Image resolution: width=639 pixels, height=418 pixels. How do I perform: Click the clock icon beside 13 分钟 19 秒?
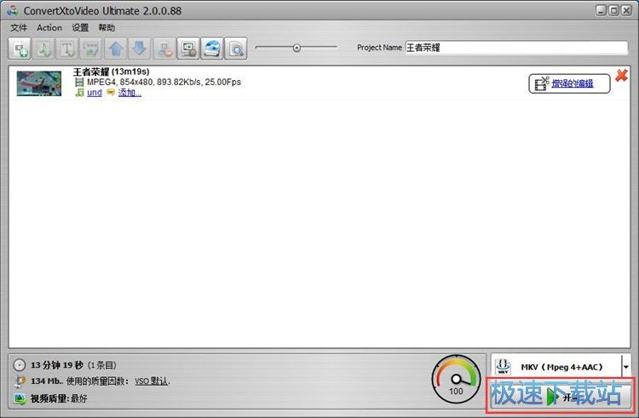(x=19, y=365)
